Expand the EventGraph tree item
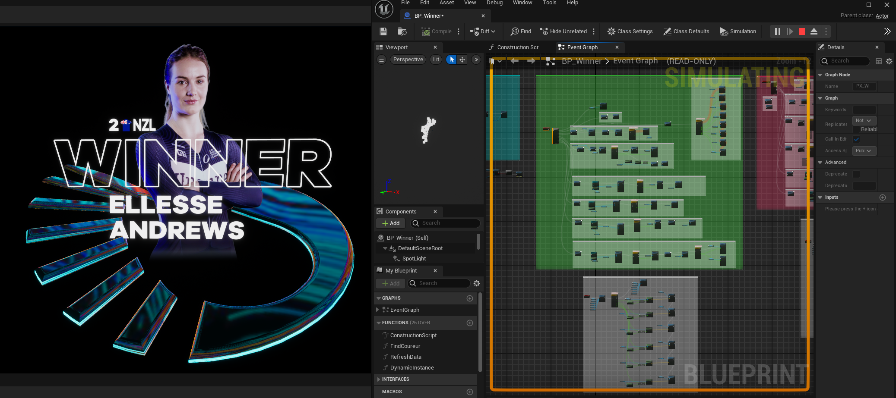 [x=377, y=310]
